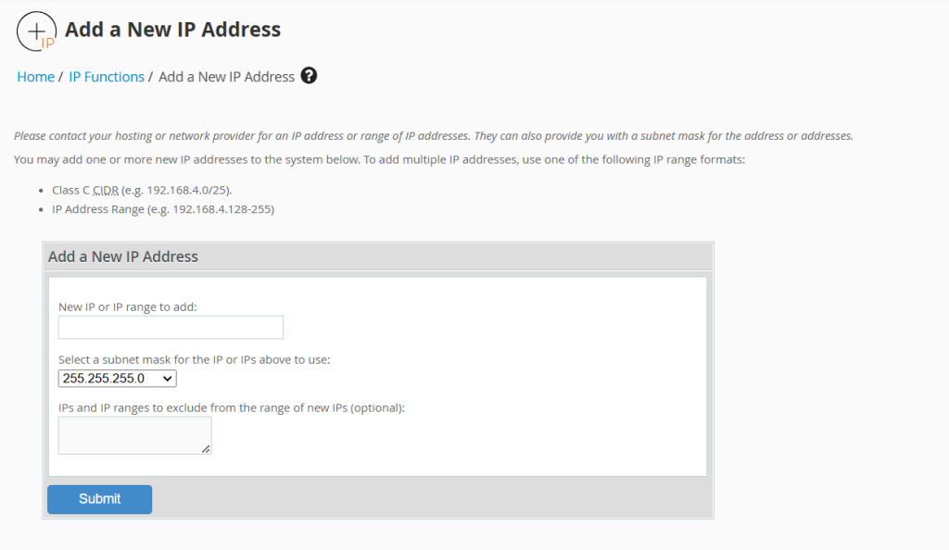Click the Add a New IP Address panel header
This screenshot has width=949, height=550.
coord(123,256)
